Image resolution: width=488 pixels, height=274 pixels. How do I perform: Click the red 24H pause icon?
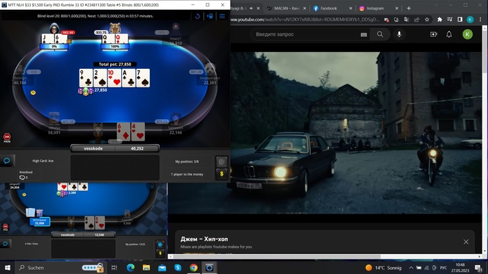tap(7, 138)
